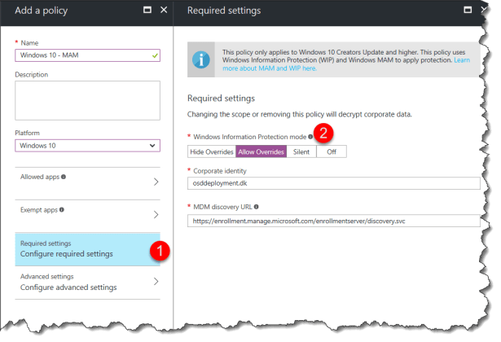The height and width of the screenshot is (342, 501).
Task: Click the Corporate identity field
Action: point(333,183)
